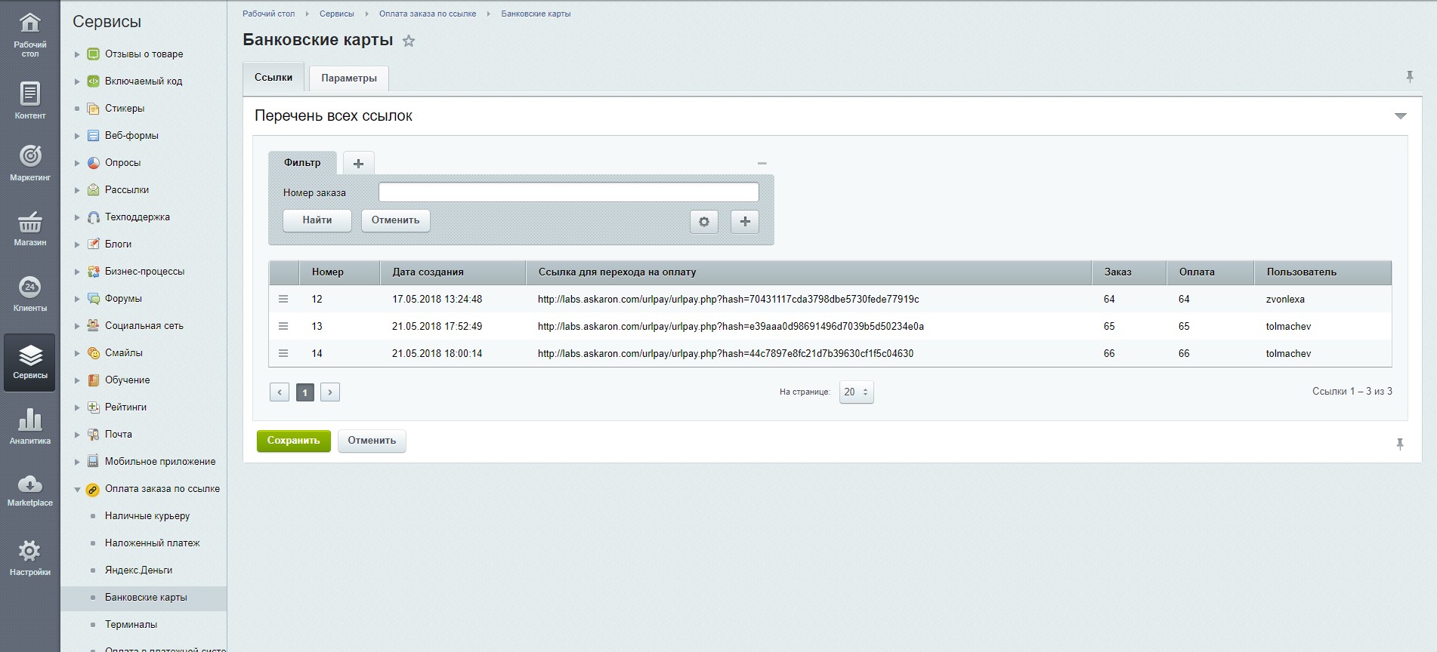Image resolution: width=1437 pixels, height=652 pixels.
Task: Click Отменить next to Сохранить
Action: click(x=372, y=441)
